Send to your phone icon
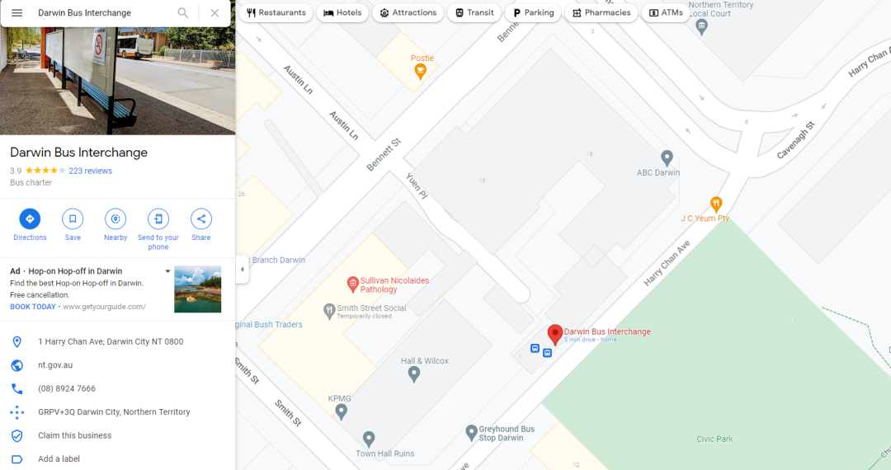 (x=158, y=219)
